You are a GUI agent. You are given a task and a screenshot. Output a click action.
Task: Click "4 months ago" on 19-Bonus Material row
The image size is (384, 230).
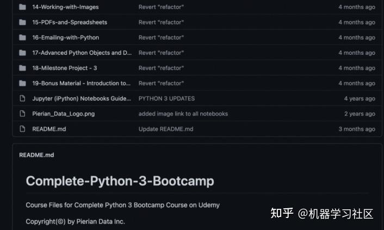357,83
